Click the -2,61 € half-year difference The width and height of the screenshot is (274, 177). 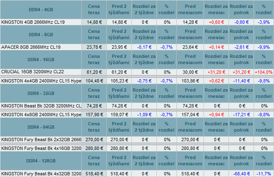(241, 47)
